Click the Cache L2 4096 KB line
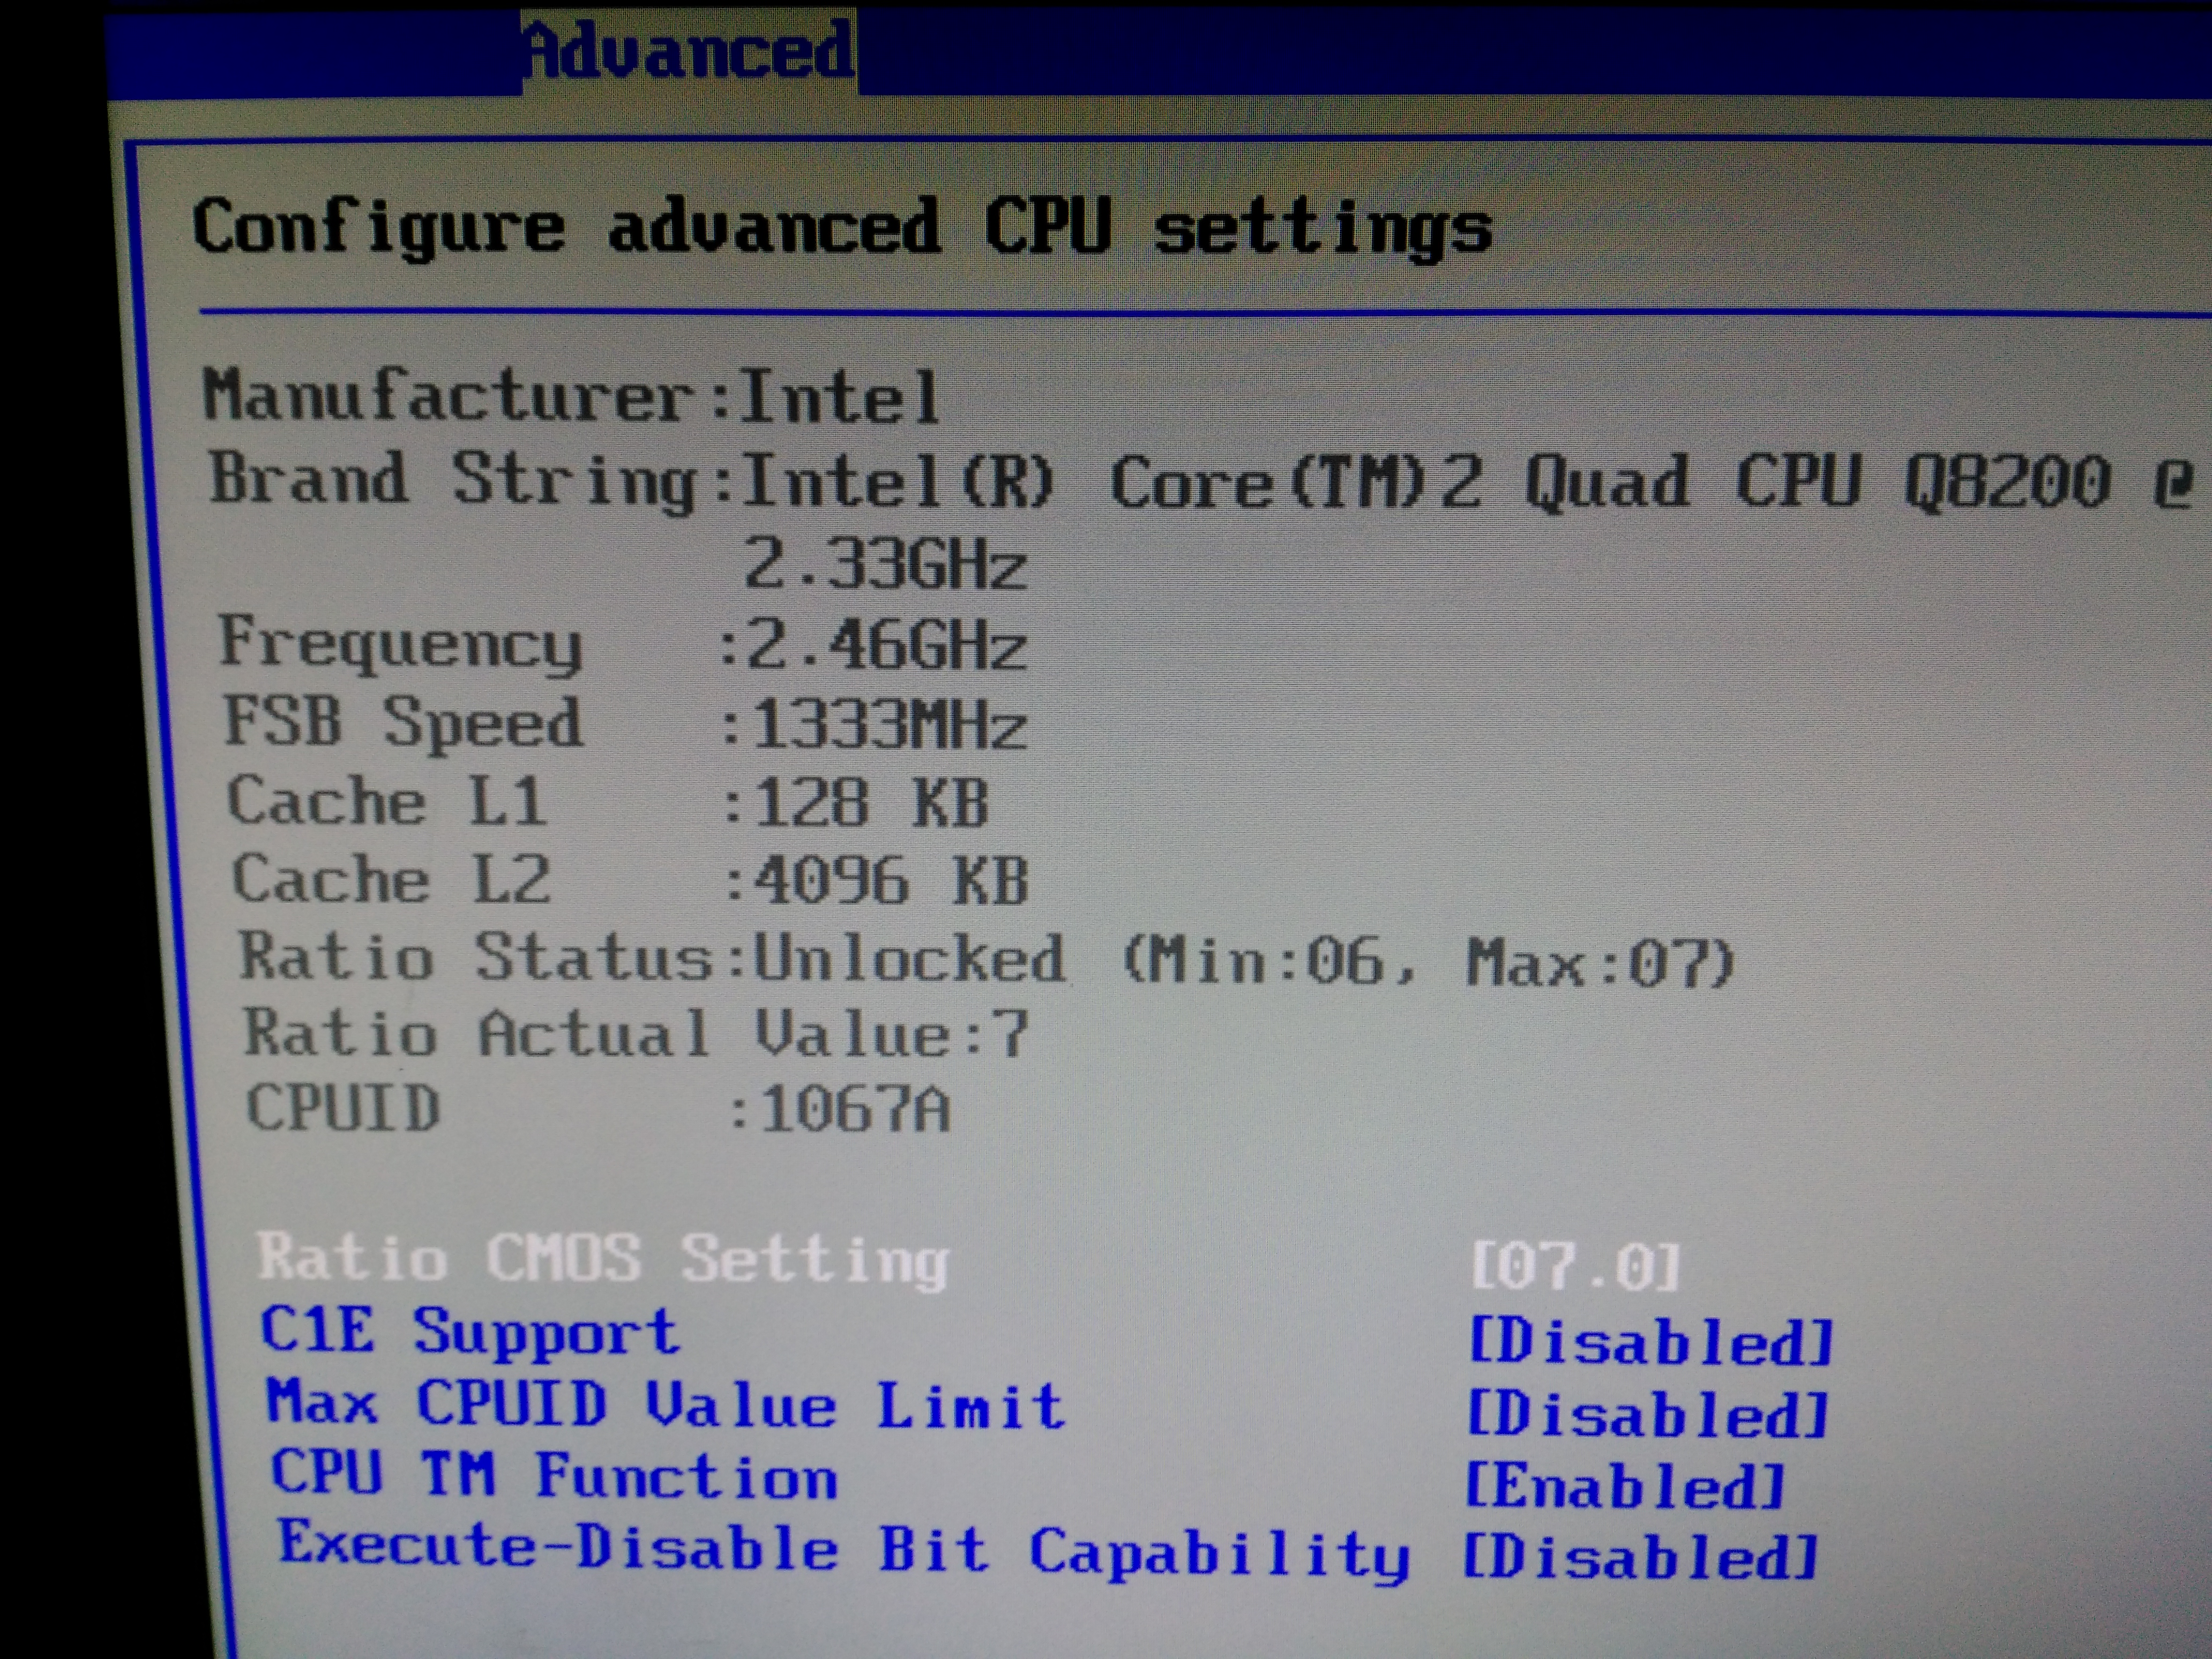 [x=630, y=881]
